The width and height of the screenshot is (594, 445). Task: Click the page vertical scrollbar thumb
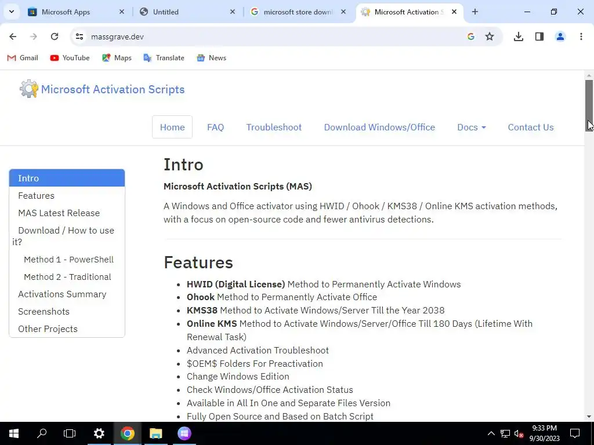pos(589,105)
